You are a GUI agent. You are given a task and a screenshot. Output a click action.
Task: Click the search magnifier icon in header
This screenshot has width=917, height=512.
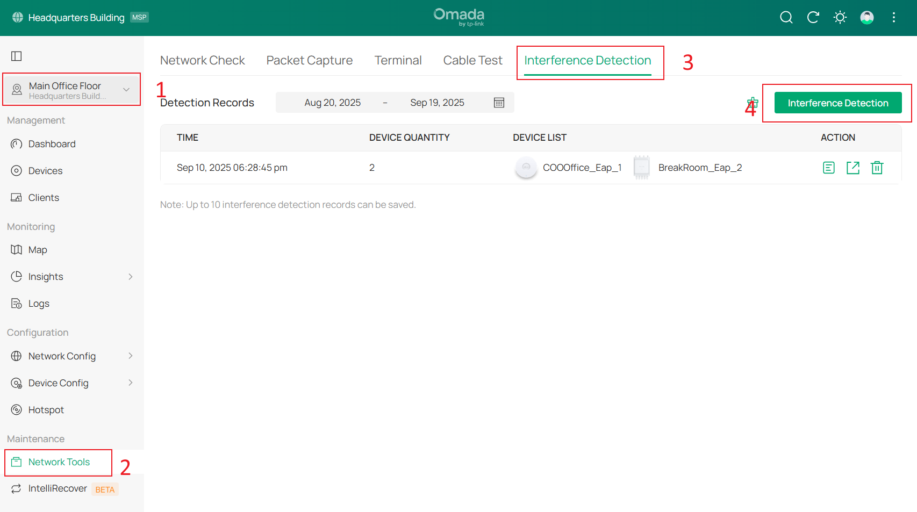(786, 18)
